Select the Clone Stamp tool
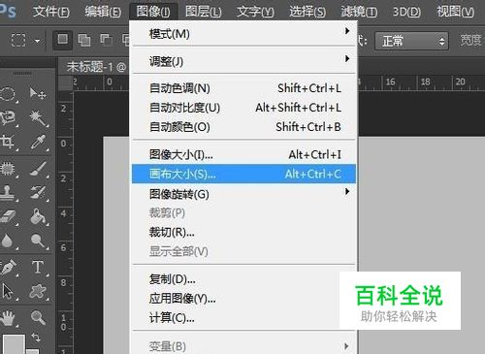This screenshot has height=354, width=485. pos(8,192)
